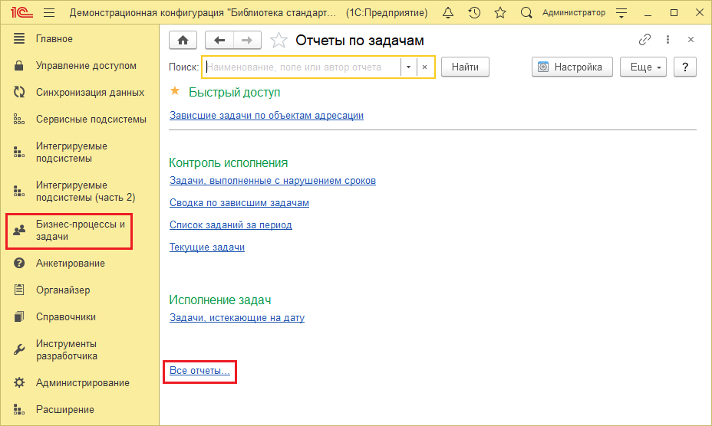Open Задачи, выполненные с нарушением сроков
Screen dimensions: 712x426
(x=272, y=181)
